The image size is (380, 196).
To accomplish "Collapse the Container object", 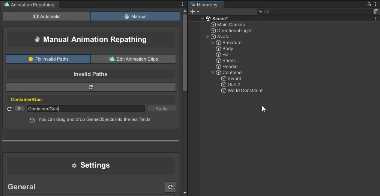I will pos(213,73).
